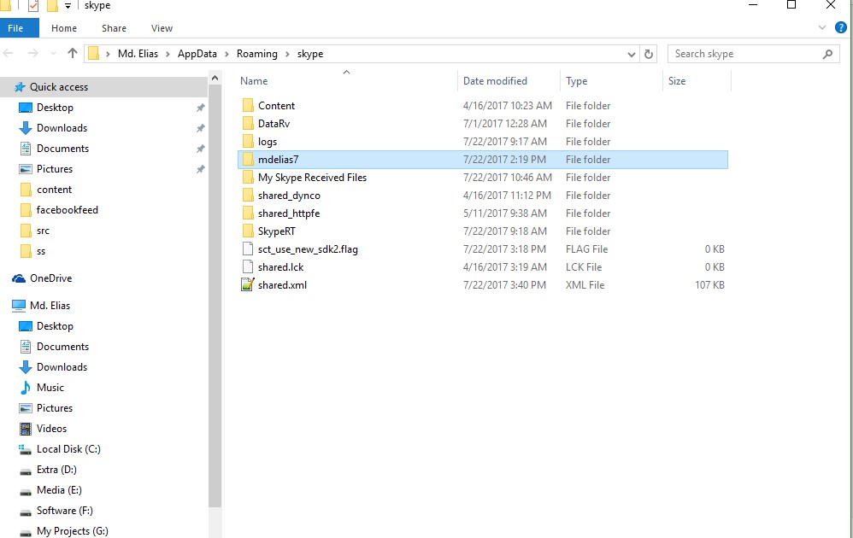The width and height of the screenshot is (853, 538).
Task: Select the logs folder icon
Action: click(x=248, y=141)
